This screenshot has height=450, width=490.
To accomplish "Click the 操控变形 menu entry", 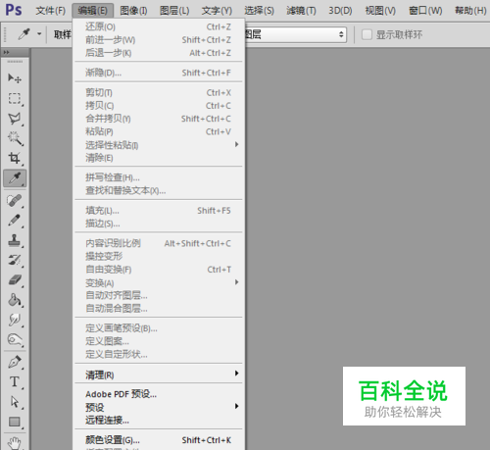I will tap(159, 257).
